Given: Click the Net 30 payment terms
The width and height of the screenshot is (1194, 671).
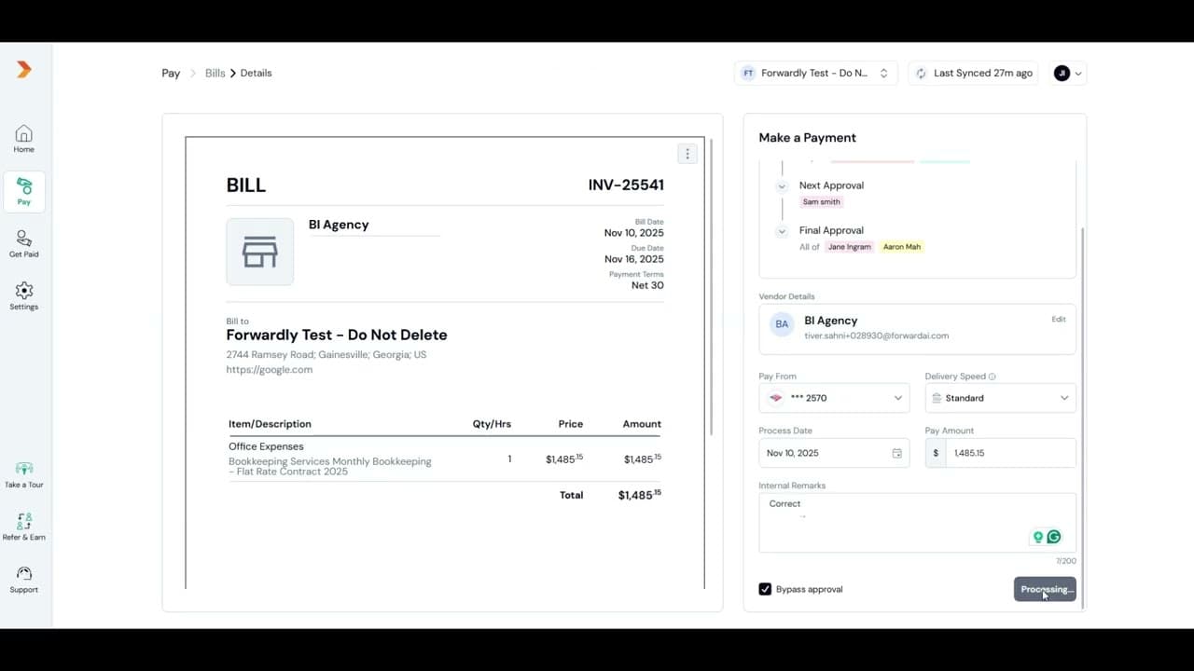Looking at the screenshot, I should pyautogui.click(x=647, y=285).
